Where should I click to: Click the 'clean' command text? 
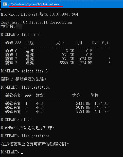tap(26, 120)
